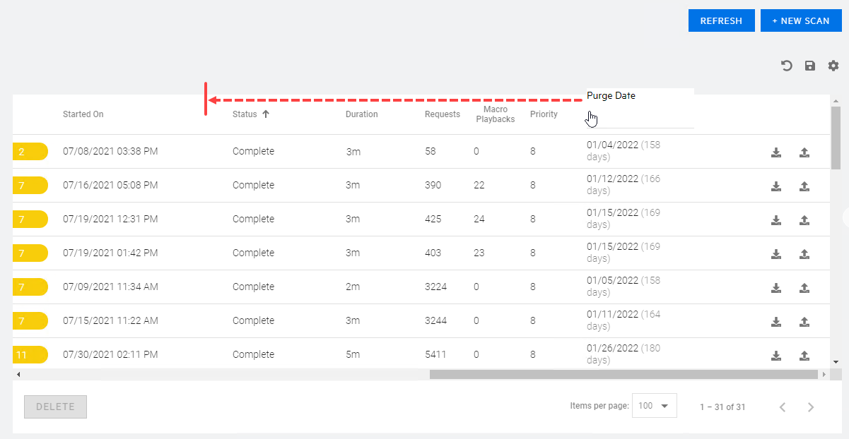
Task: Click the horizontal scrollbar thumb
Action: click(x=622, y=374)
